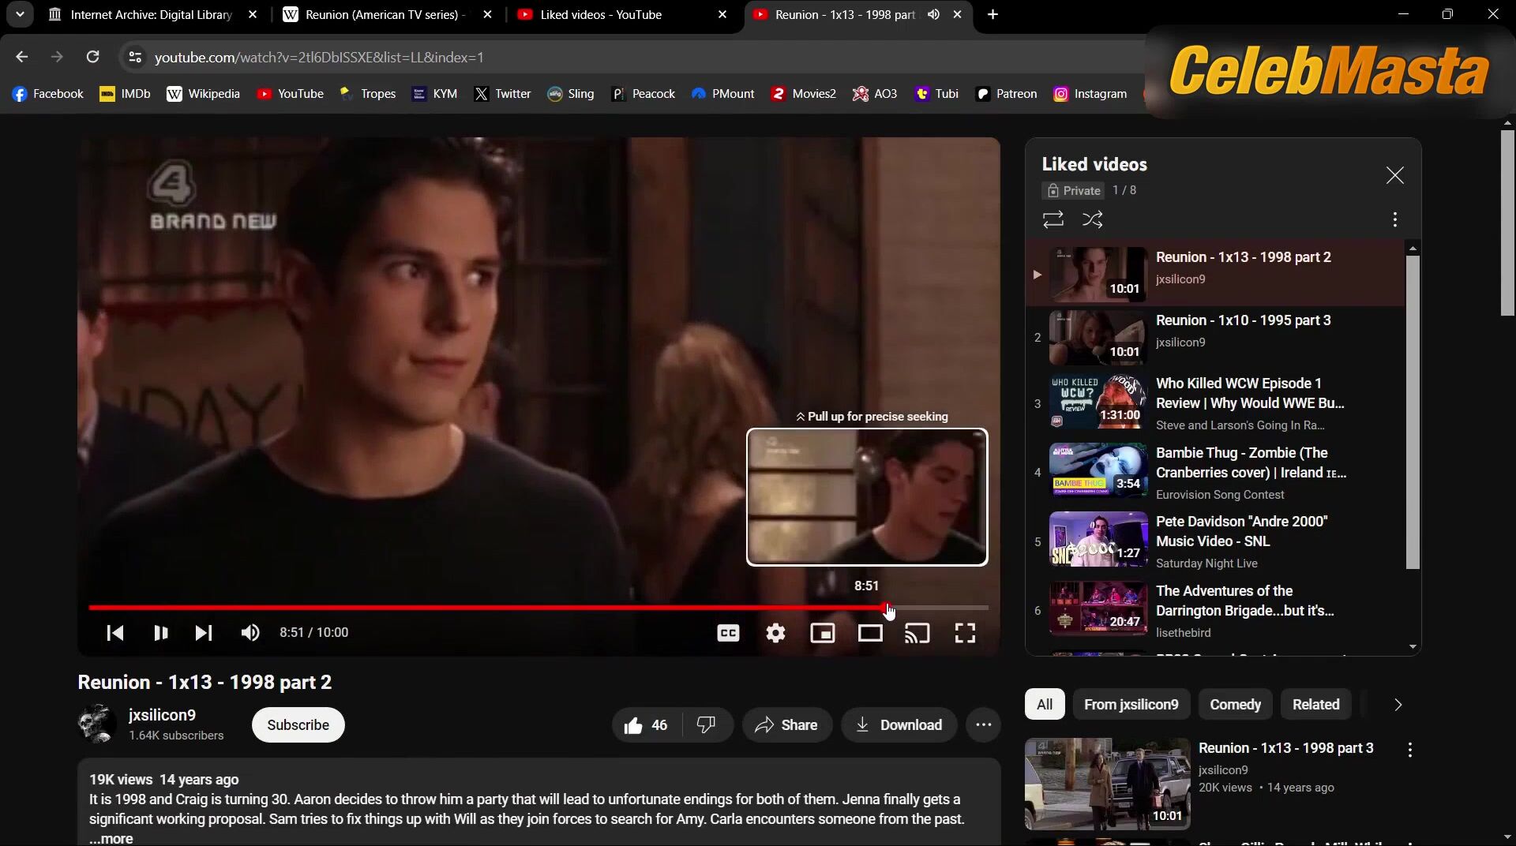
Task: Reload the YouTube page
Action: (92, 57)
